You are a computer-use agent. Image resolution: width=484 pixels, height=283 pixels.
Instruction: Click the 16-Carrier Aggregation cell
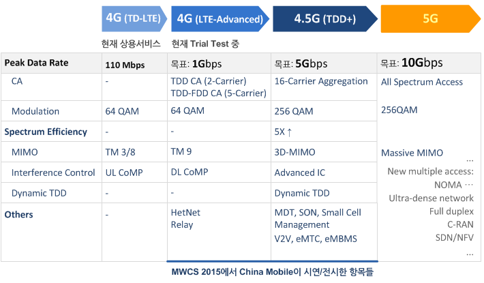click(324, 87)
